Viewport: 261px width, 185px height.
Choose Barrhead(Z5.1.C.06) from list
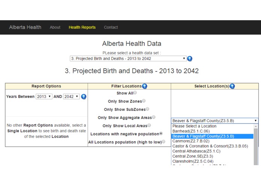click(x=212, y=131)
